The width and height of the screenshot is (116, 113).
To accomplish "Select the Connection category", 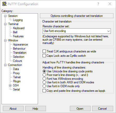I will [x=15, y=65].
